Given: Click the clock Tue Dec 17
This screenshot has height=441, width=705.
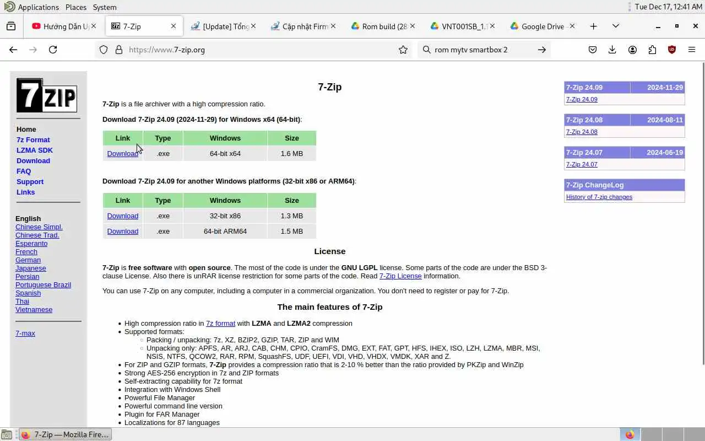Looking at the screenshot, I should (668, 7).
